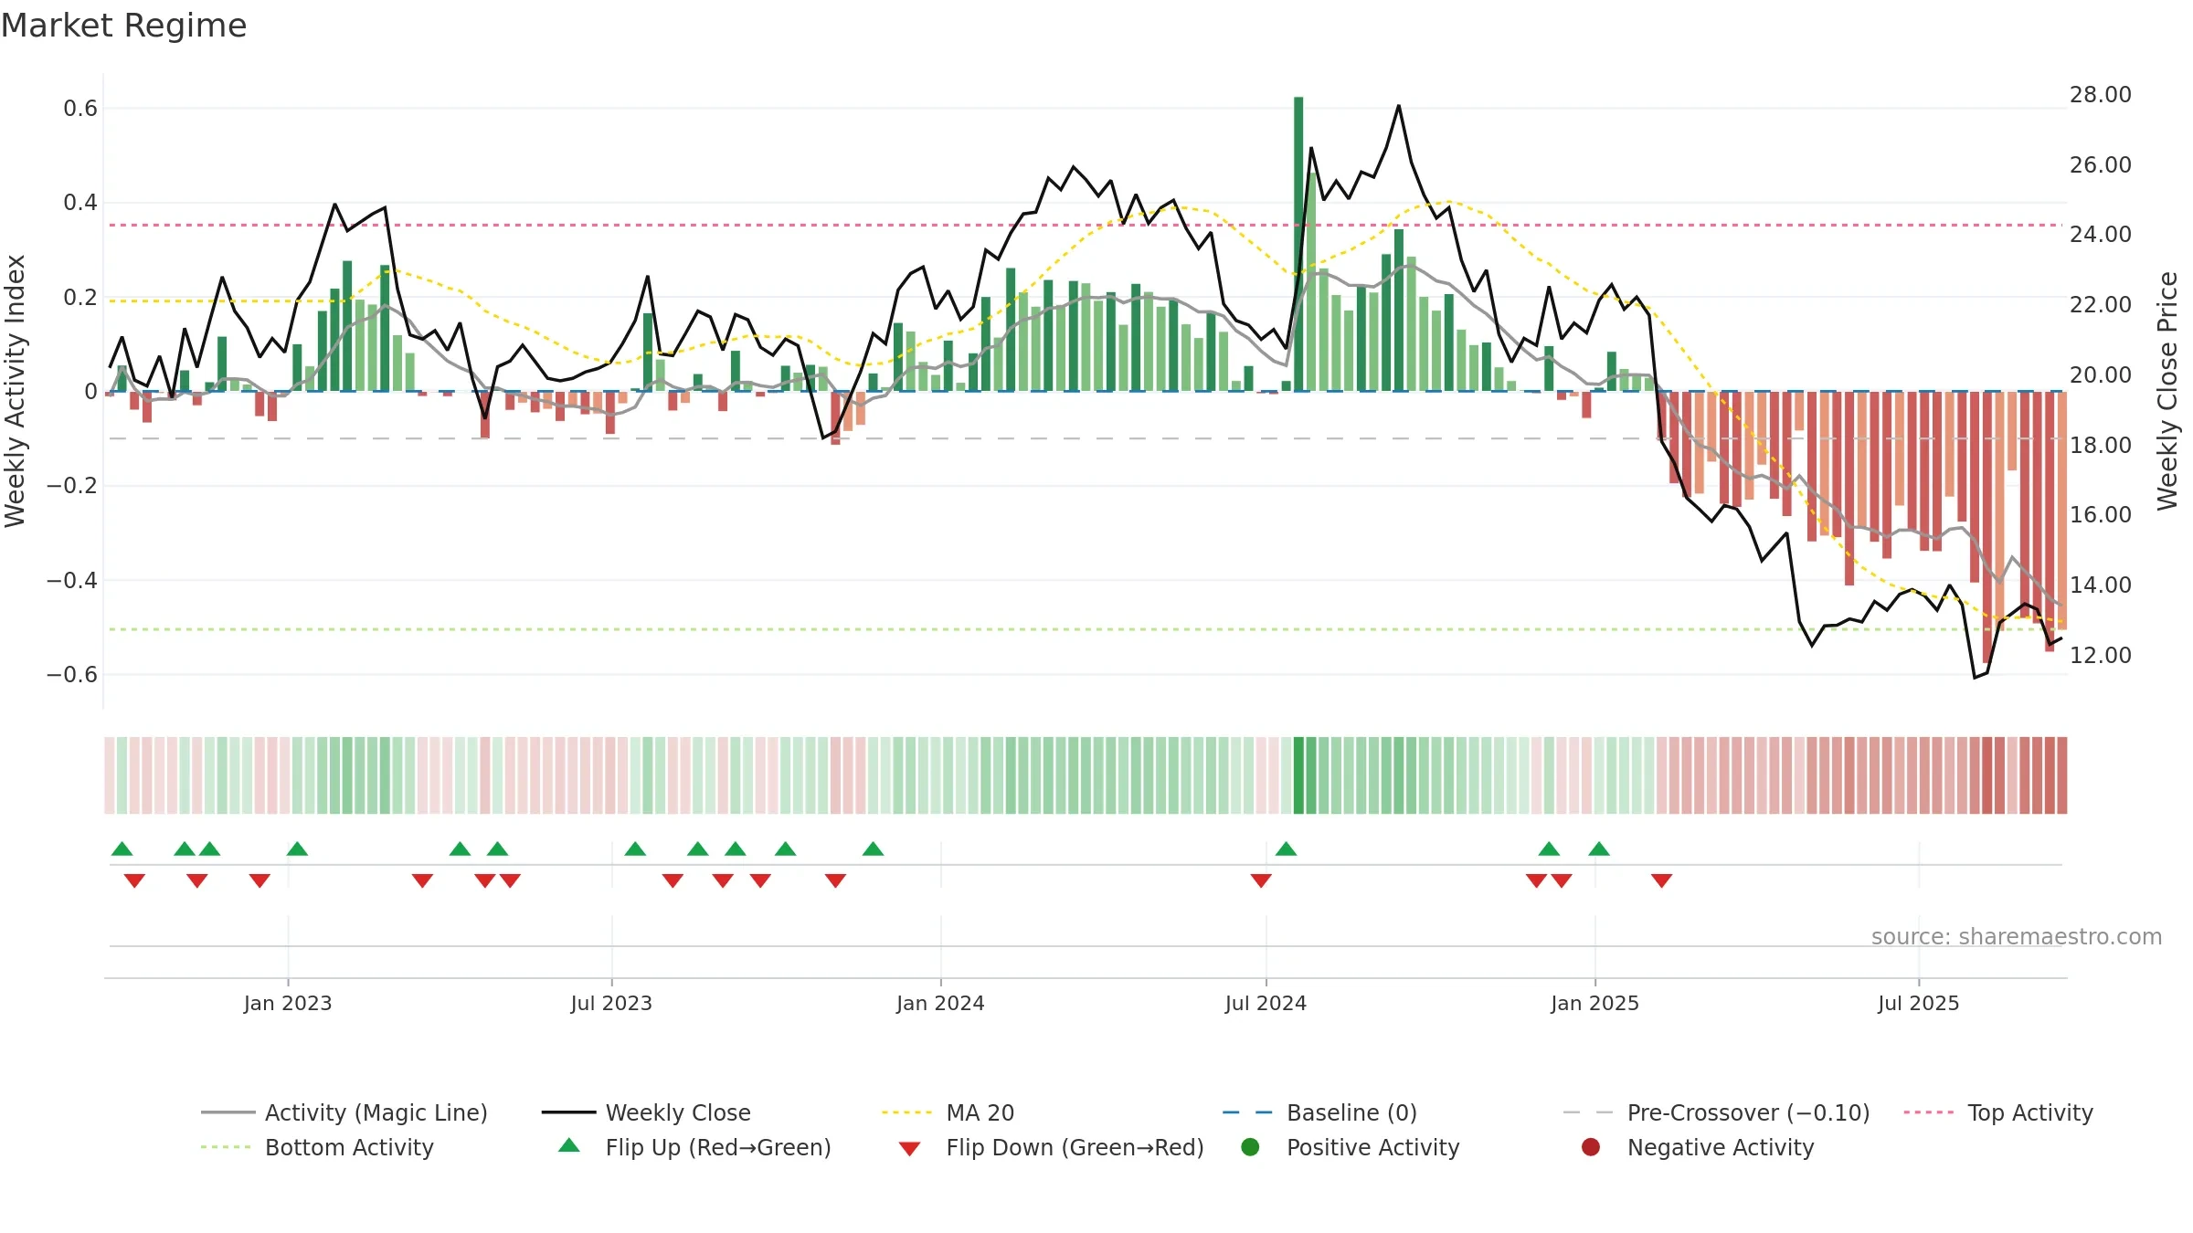Click the 0 activity axis tick

(90, 392)
